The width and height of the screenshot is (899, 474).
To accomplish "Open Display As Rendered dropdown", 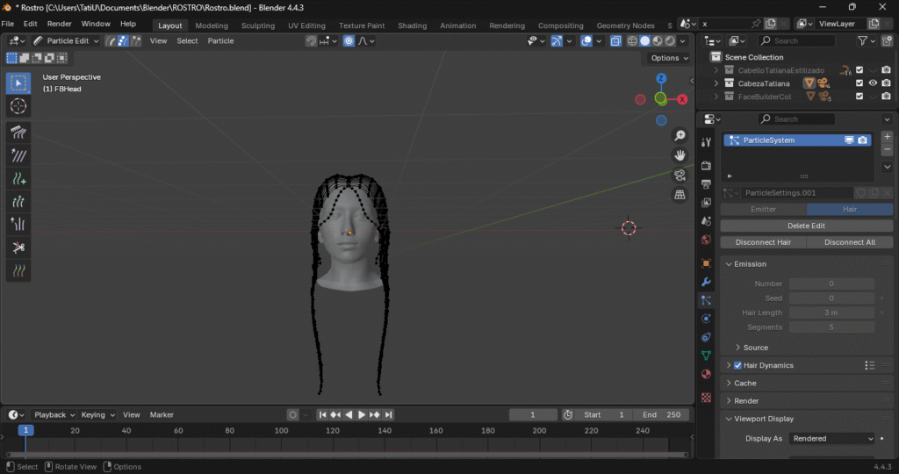I will pyautogui.click(x=831, y=438).
